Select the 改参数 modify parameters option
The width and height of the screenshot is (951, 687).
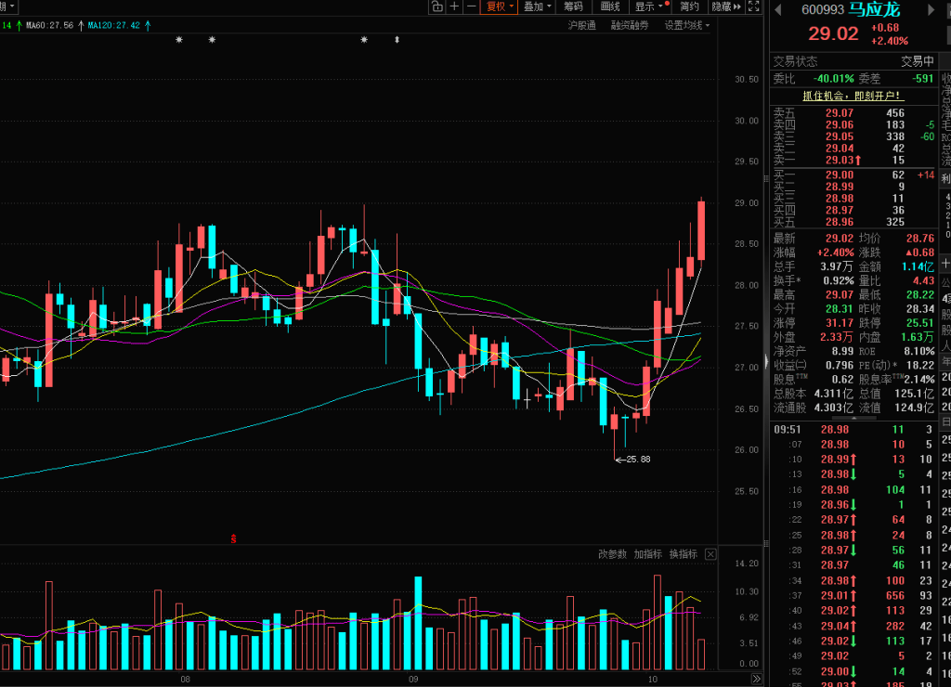(x=612, y=554)
